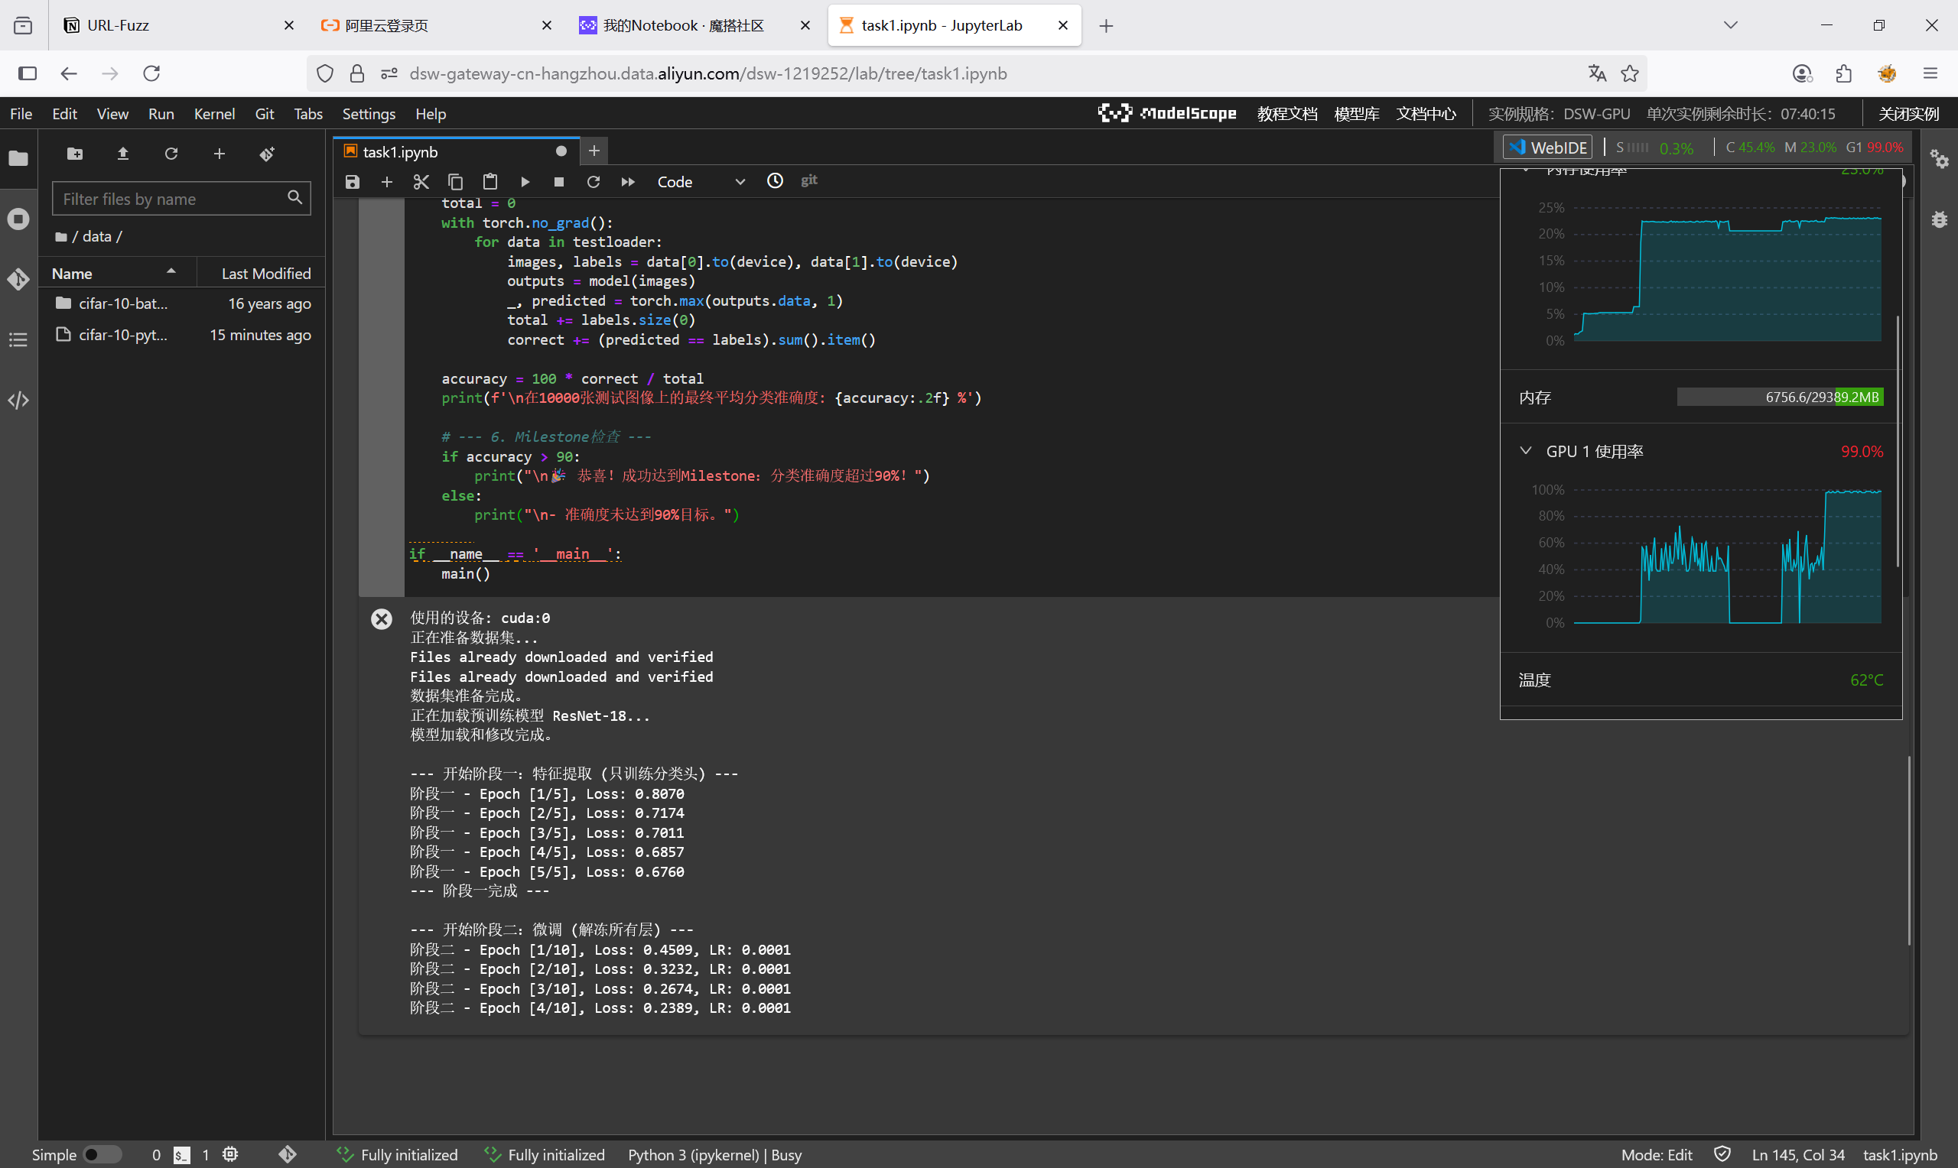The height and width of the screenshot is (1168, 1958).
Task: Open the Kernel menu
Action: (214, 113)
